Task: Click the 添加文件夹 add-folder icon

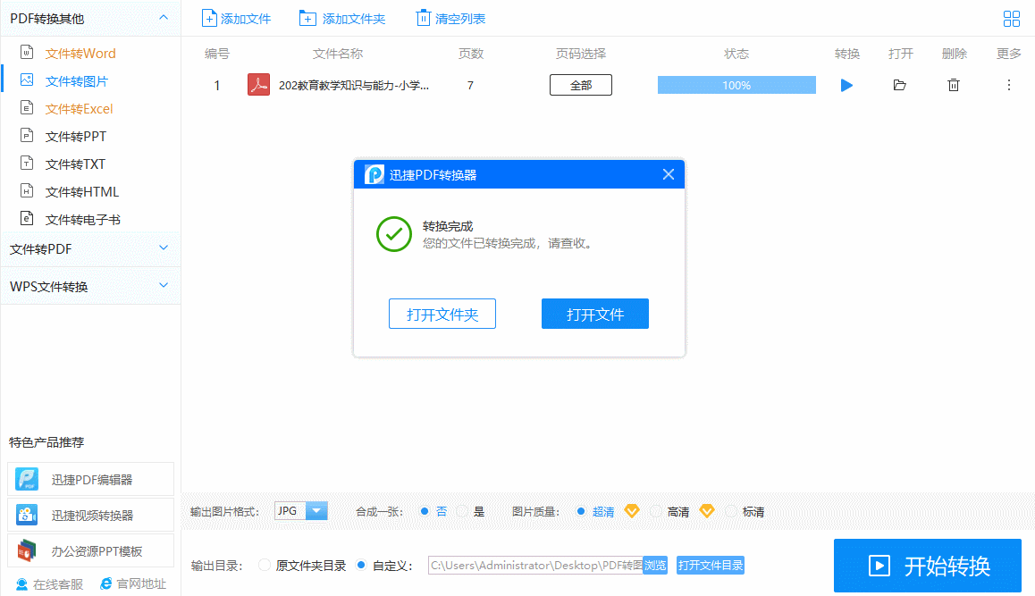Action: coord(310,17)
